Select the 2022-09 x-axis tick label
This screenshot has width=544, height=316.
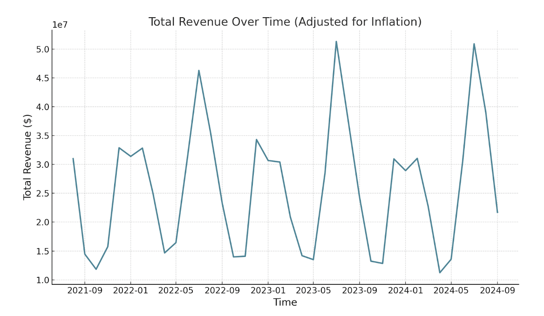click(x=222, y=290)
